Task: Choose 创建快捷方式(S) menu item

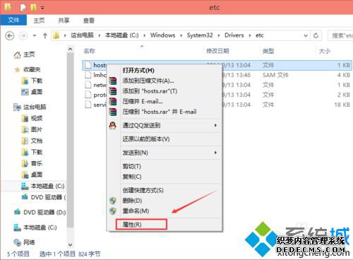Action: pos(143,190)
